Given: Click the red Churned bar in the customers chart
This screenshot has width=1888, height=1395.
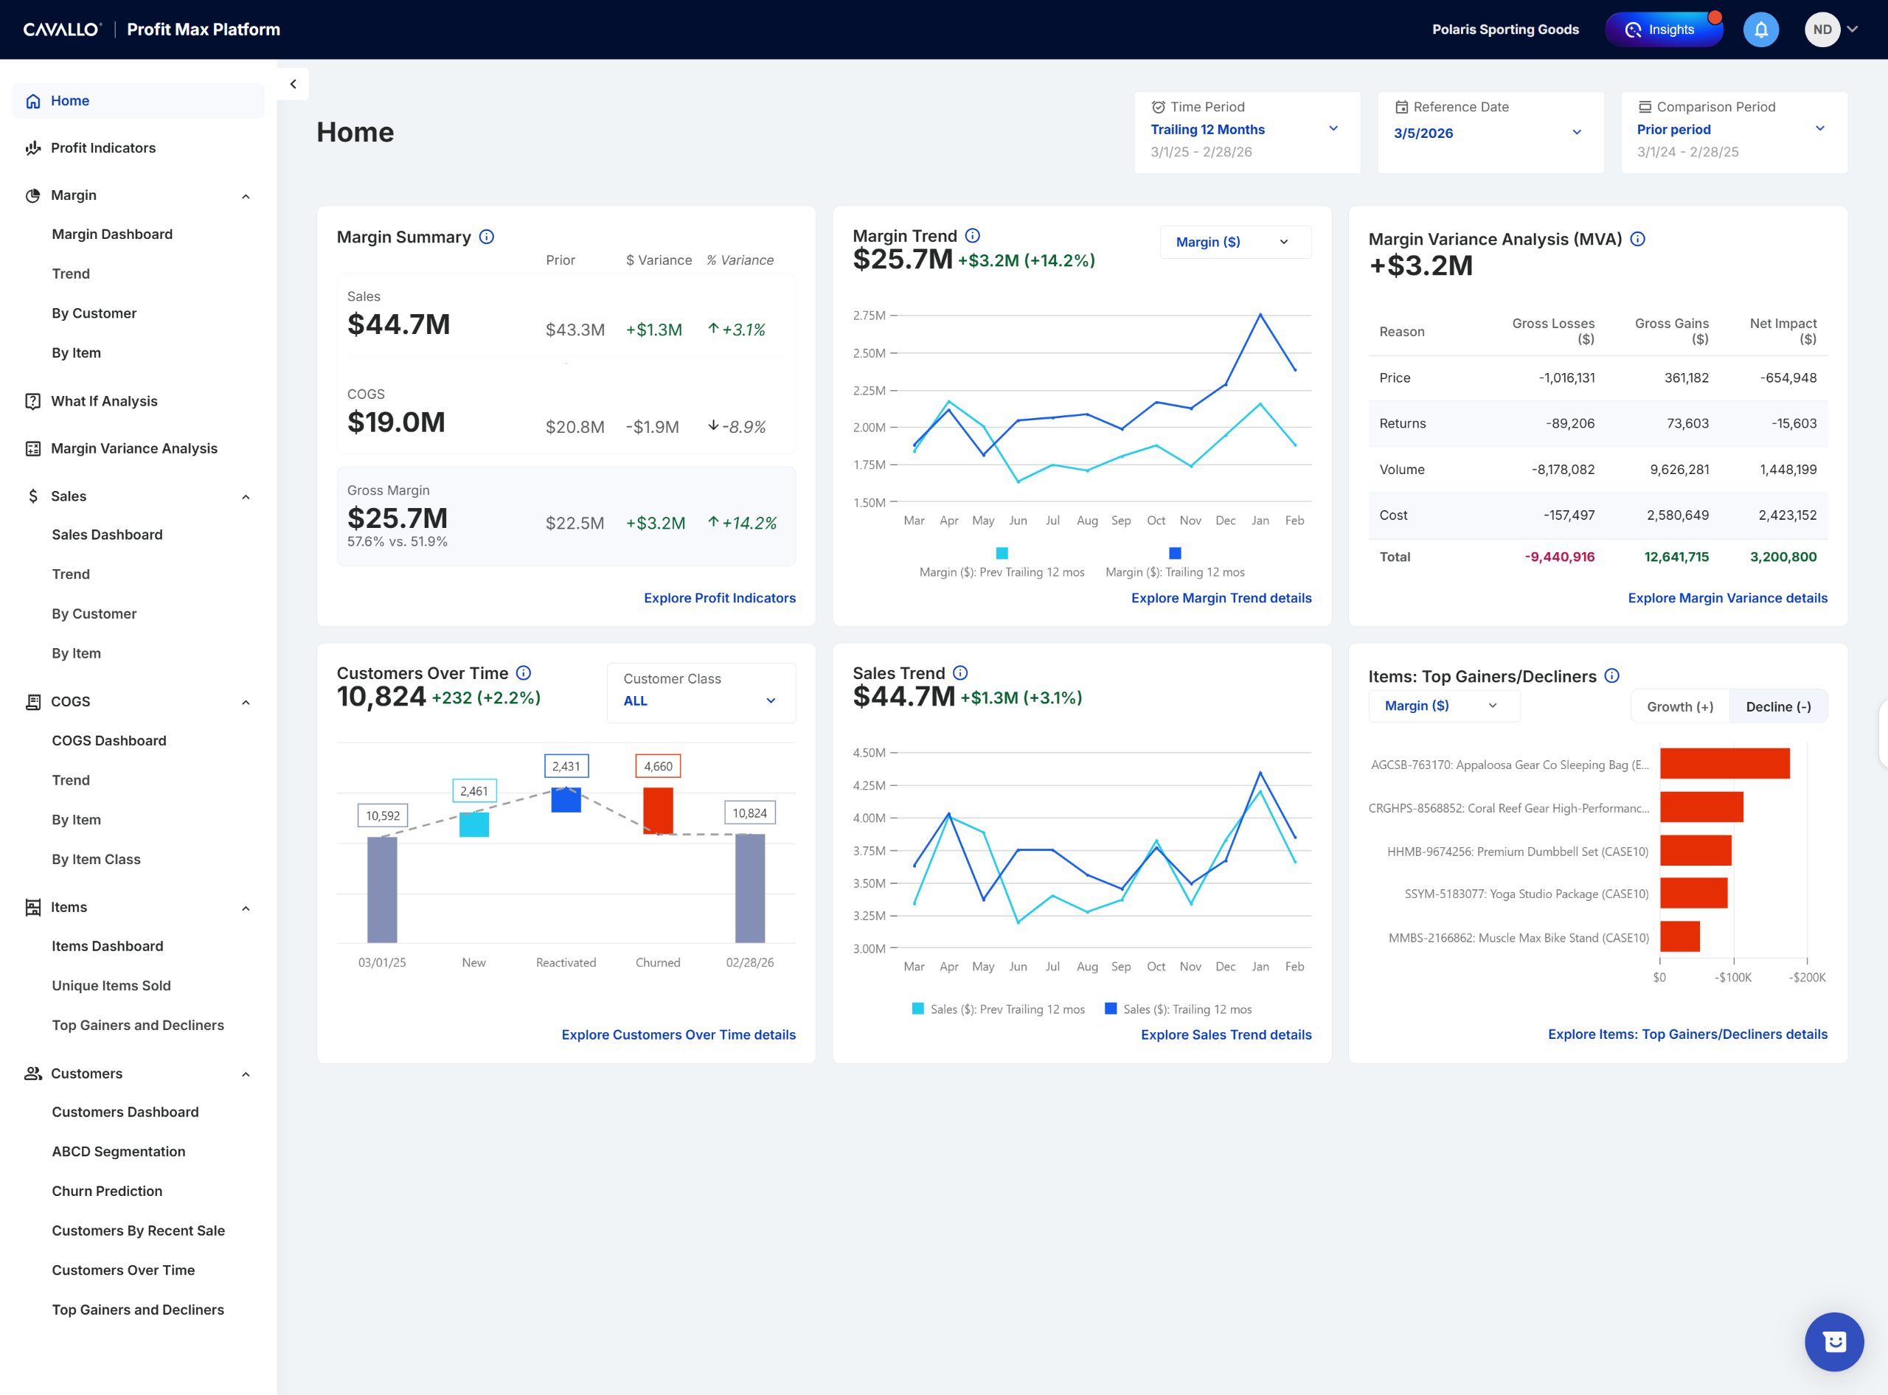Looking at the screenshot, I should [x=658, y=810].
